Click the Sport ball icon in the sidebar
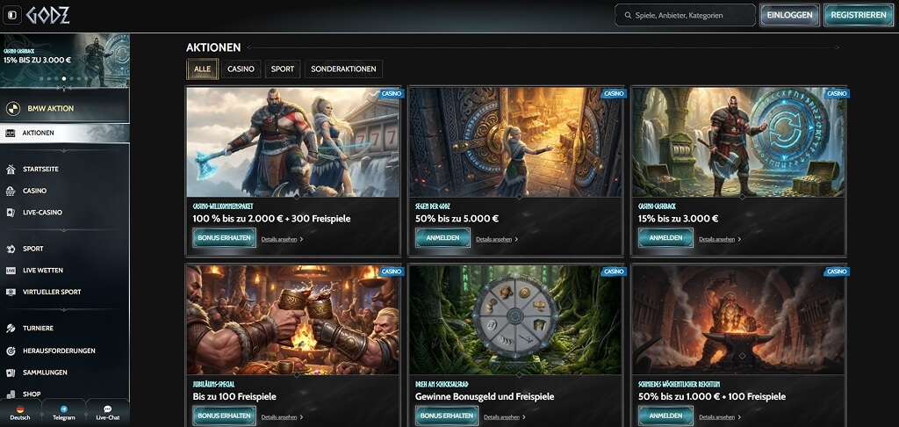Image resolution: width=899 pixels, height=427 pixels. tap(11, 250)
